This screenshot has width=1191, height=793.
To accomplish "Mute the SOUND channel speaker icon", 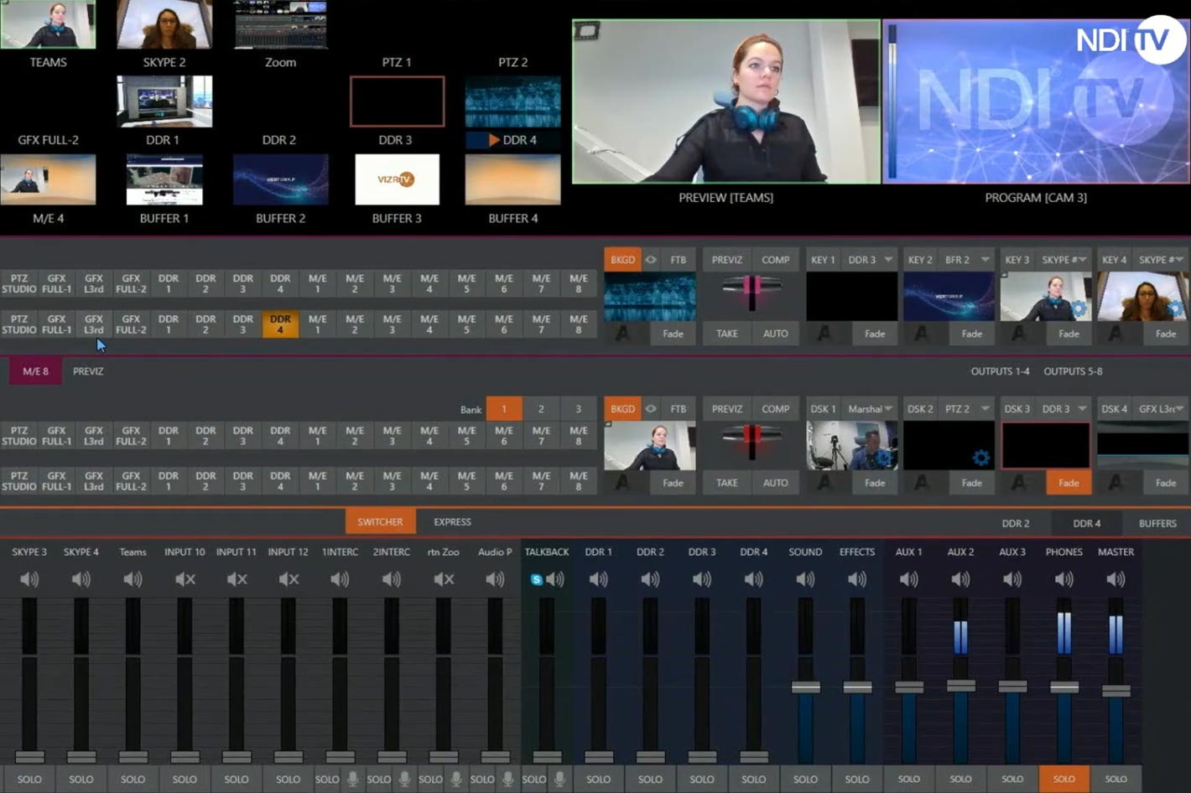I will click(805, 579).
